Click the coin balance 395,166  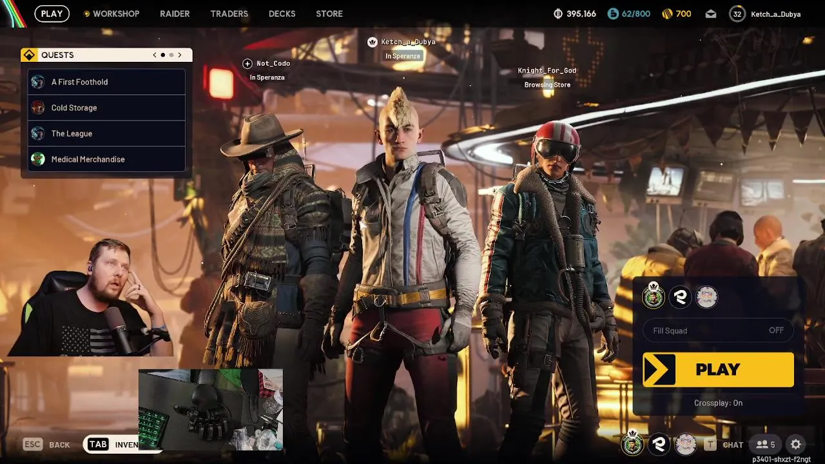575,14
